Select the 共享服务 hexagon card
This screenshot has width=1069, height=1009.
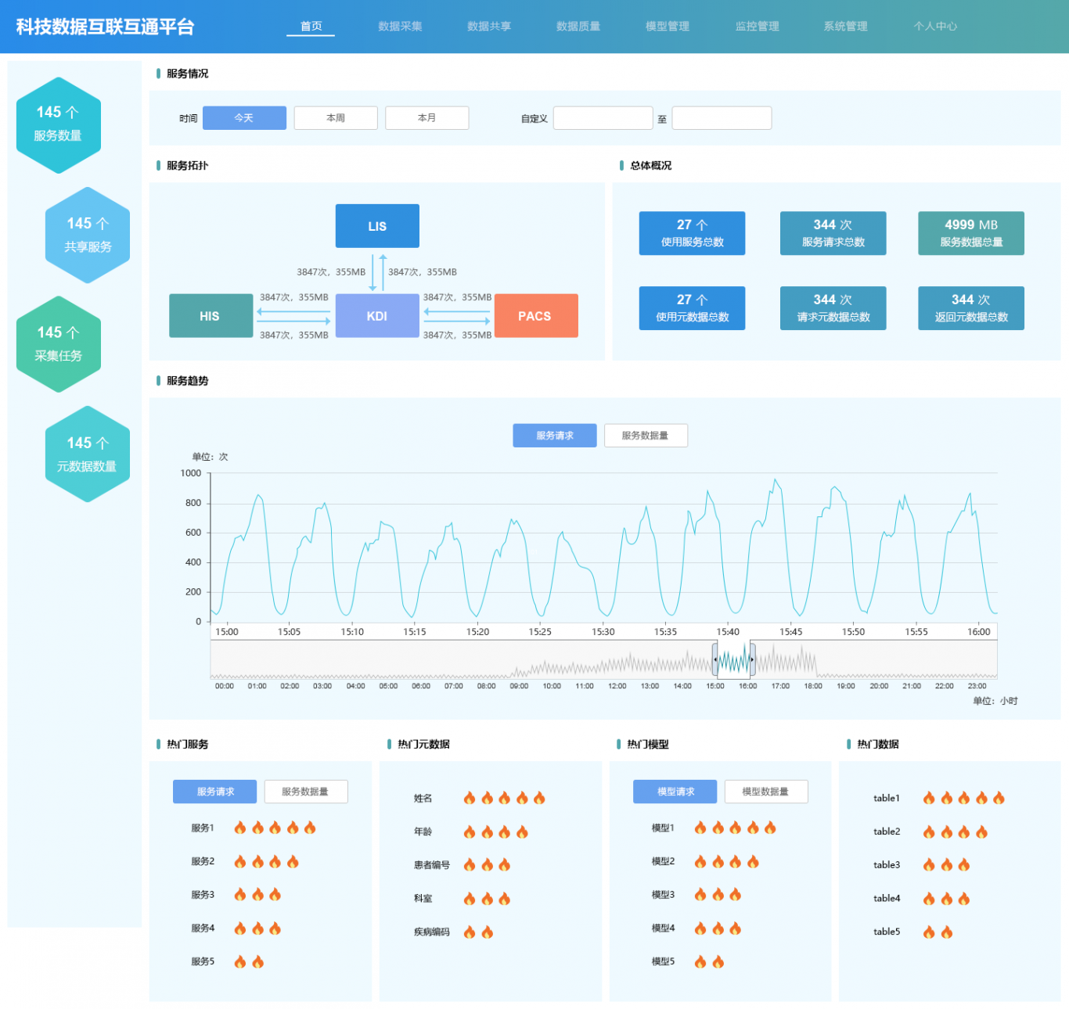click(88, 235)
